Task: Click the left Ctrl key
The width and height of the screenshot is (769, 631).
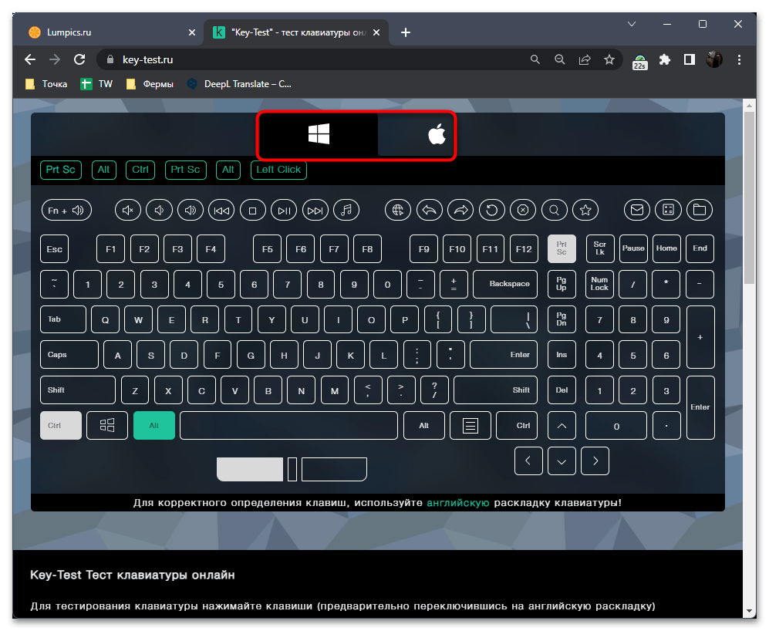Action: 61,425
